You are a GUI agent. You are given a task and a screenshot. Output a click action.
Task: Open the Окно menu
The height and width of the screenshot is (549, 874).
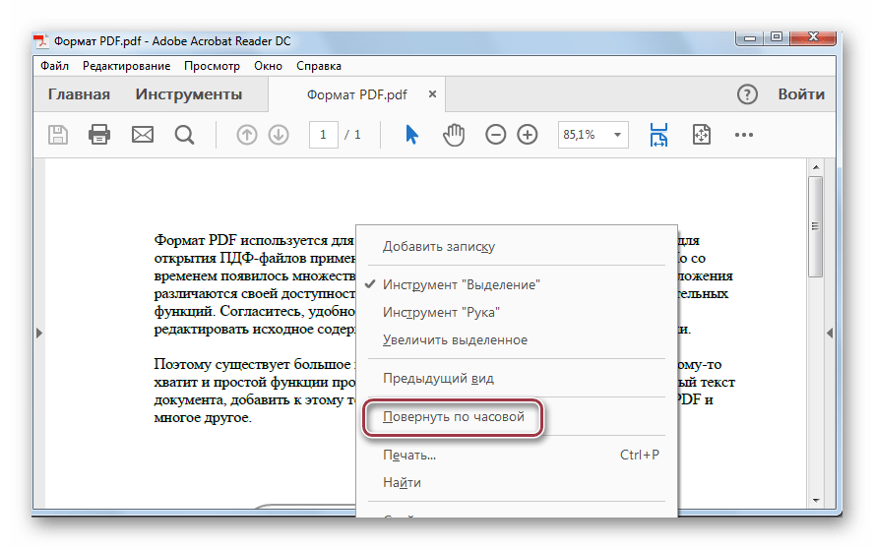268,66
